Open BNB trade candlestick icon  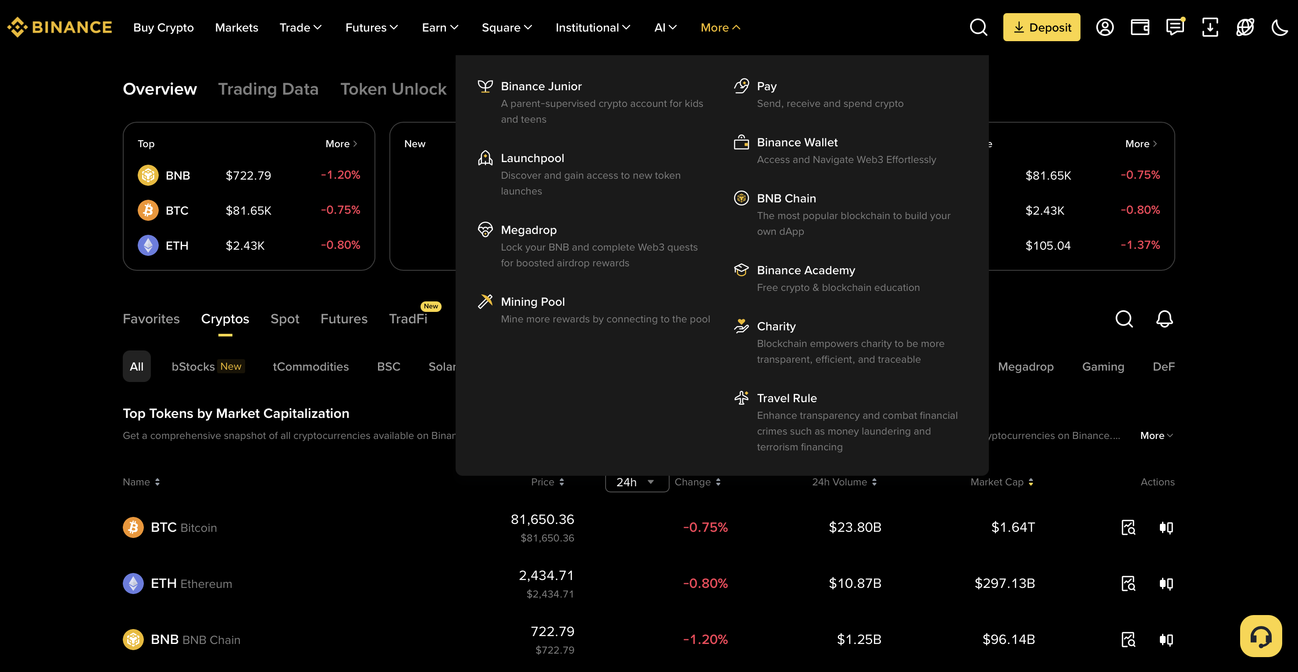tap(1166, 639)
